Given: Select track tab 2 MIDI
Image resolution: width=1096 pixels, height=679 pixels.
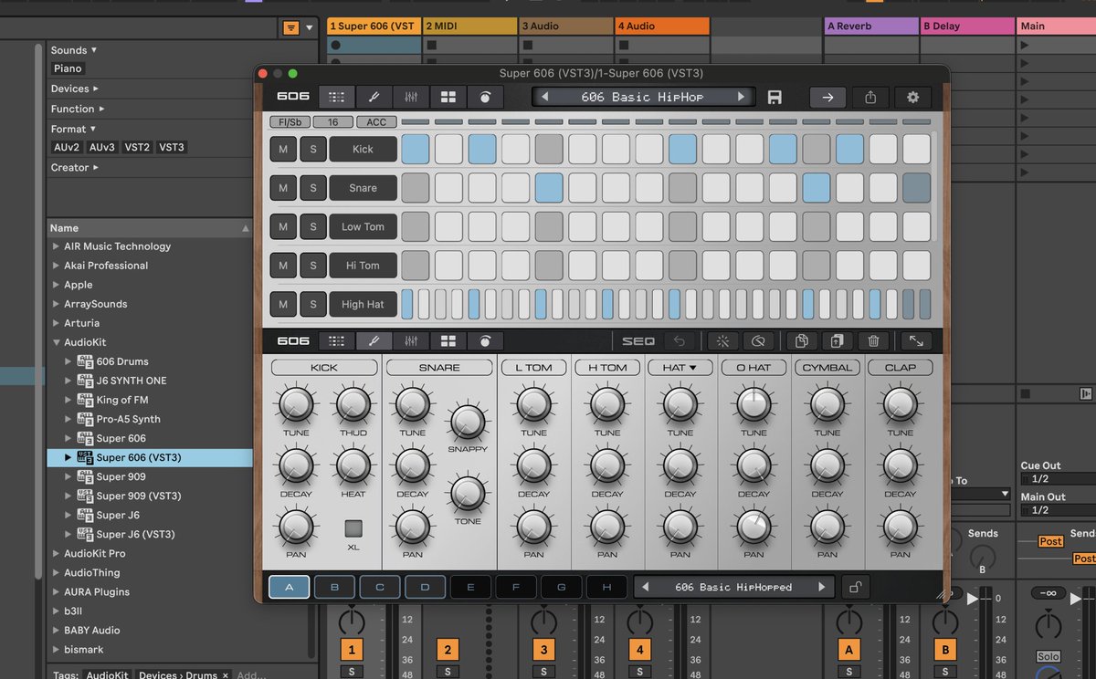Looking at the screenshot, I should [469, 26].
